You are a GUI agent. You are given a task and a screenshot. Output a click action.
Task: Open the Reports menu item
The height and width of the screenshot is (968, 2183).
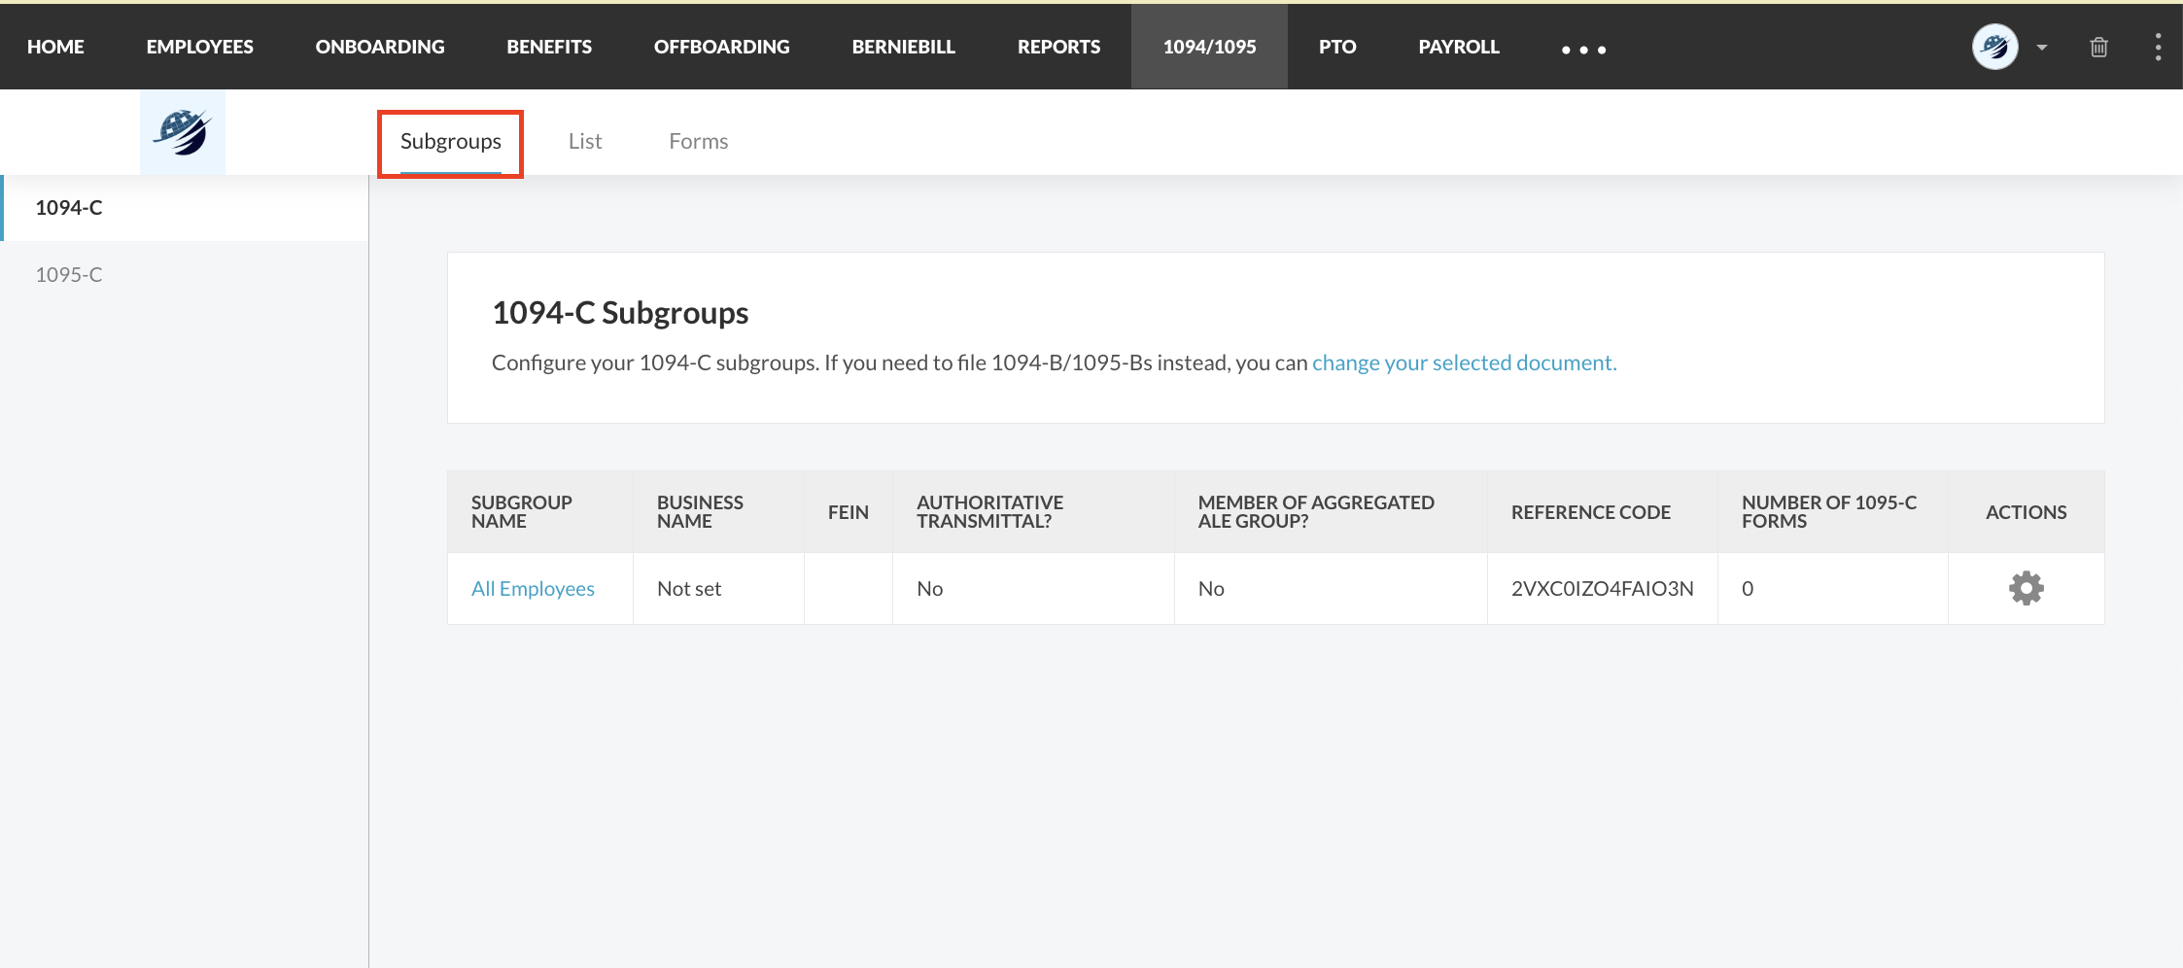[1058, 47]
